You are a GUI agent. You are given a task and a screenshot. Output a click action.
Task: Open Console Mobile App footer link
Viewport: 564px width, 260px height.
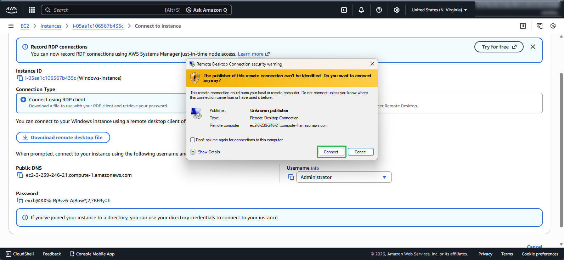92,254
